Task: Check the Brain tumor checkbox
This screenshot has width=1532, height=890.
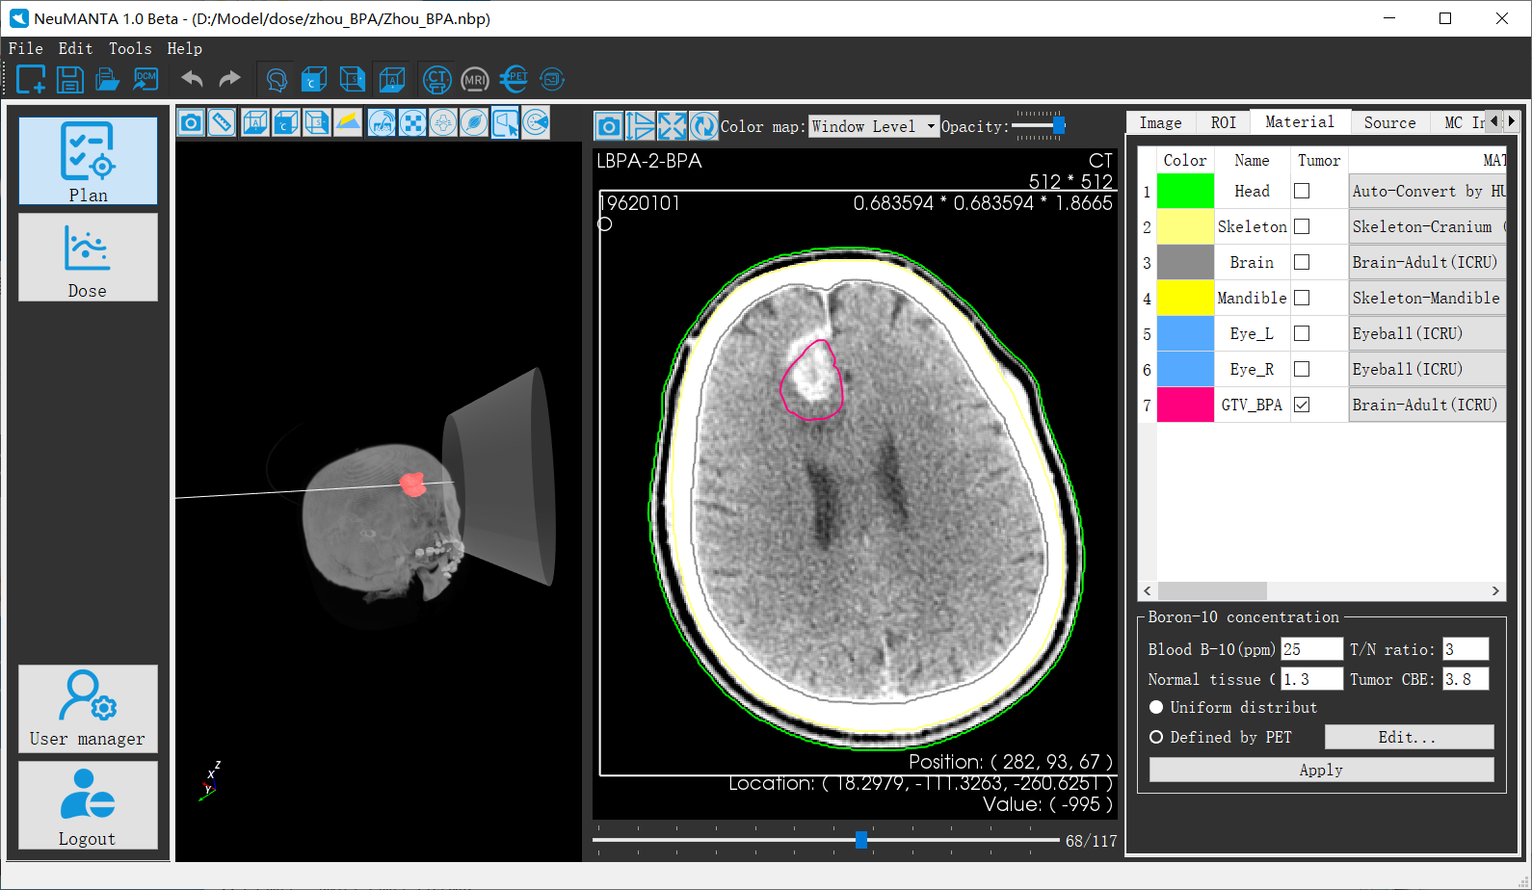Action: pos(1302,262)
